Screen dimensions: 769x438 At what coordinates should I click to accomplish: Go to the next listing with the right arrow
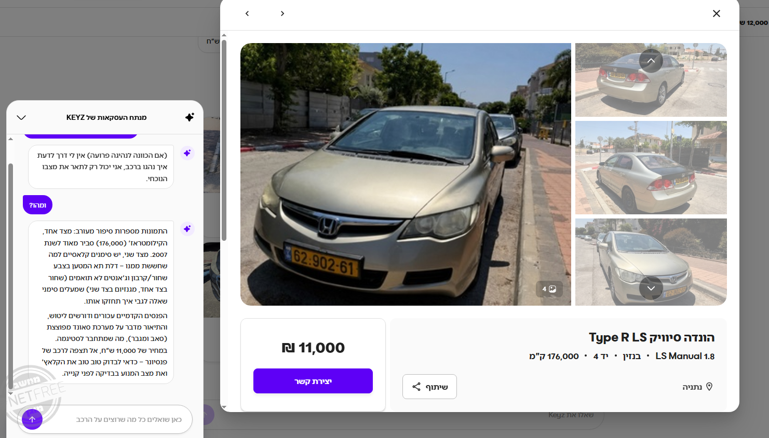(x=282, y=13)
